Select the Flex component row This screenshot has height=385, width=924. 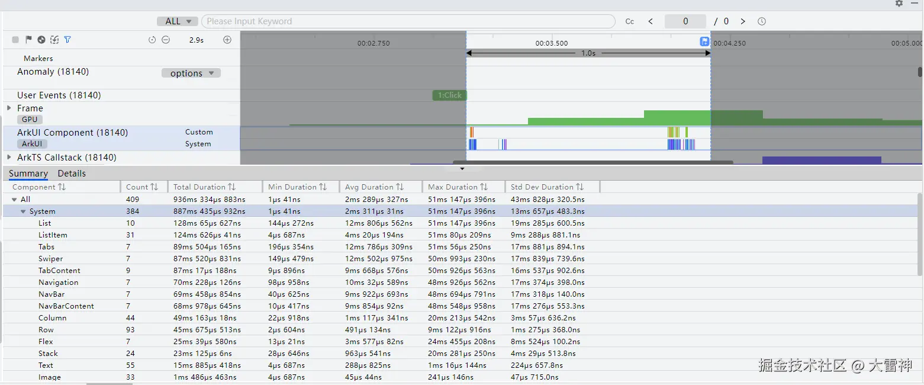[x=462, y=342]
